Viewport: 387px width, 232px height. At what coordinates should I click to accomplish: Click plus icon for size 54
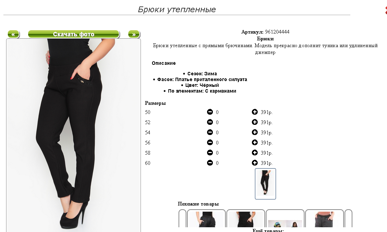(x=255, y=132)
